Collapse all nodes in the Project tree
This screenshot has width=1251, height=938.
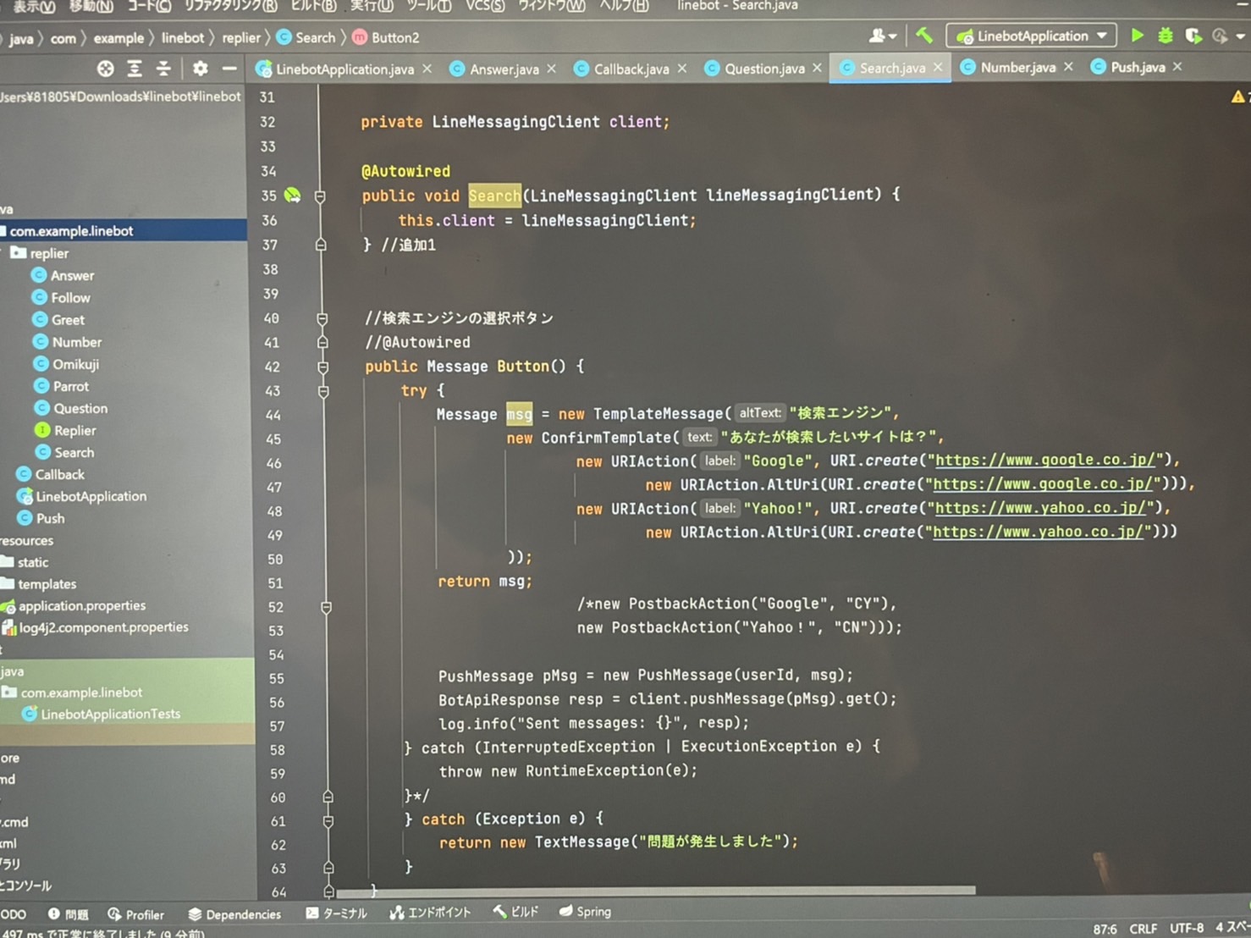tap(163, 69)
